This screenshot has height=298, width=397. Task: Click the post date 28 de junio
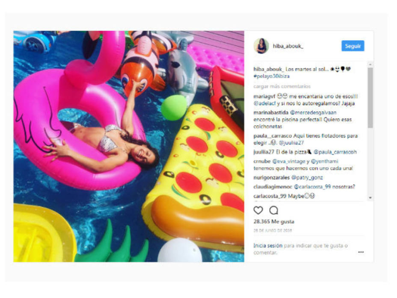point(272,230)
